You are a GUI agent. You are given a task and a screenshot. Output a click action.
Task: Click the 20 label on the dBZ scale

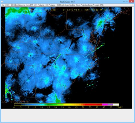tap(42, 107)
